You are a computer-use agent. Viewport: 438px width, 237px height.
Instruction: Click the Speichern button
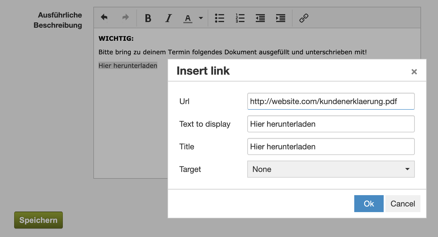coord(38,220)
